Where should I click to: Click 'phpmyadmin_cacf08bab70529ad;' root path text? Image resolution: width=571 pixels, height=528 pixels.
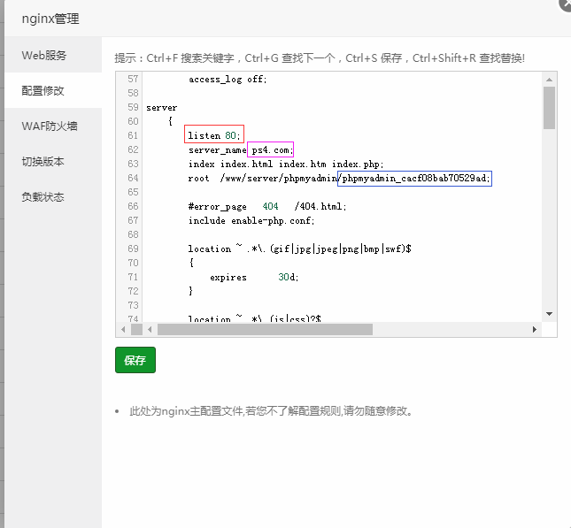[x=415, y=179]
